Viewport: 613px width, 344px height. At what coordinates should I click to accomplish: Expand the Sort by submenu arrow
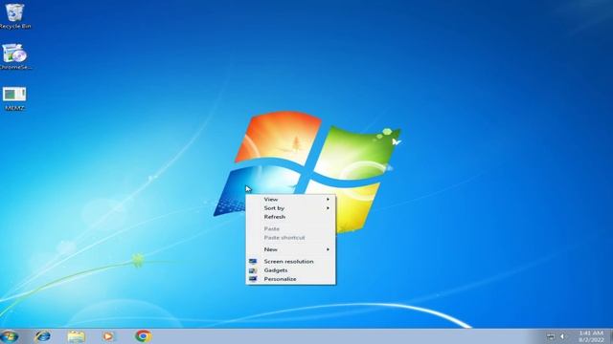328,208
